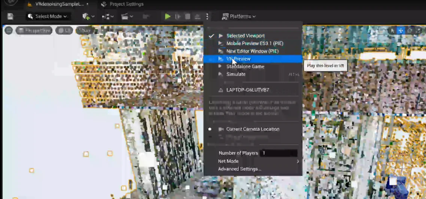Click the play icon beside Standalone Game
The image size is (426, 199).
[221, 66]
